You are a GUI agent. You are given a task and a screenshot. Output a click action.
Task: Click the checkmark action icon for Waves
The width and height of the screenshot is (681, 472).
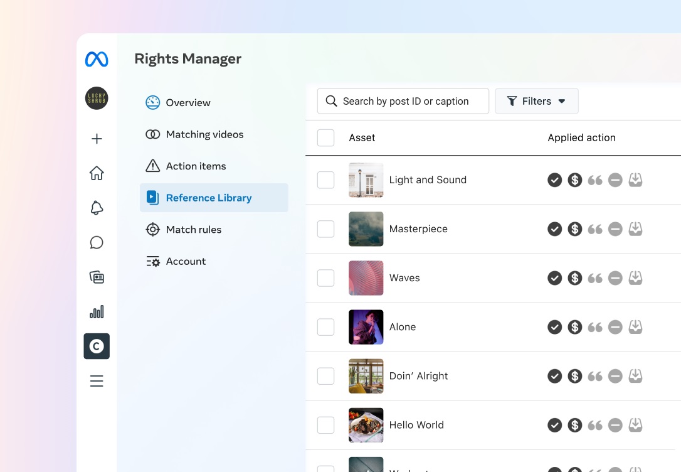pyautogui.click(x=554, y=278)
